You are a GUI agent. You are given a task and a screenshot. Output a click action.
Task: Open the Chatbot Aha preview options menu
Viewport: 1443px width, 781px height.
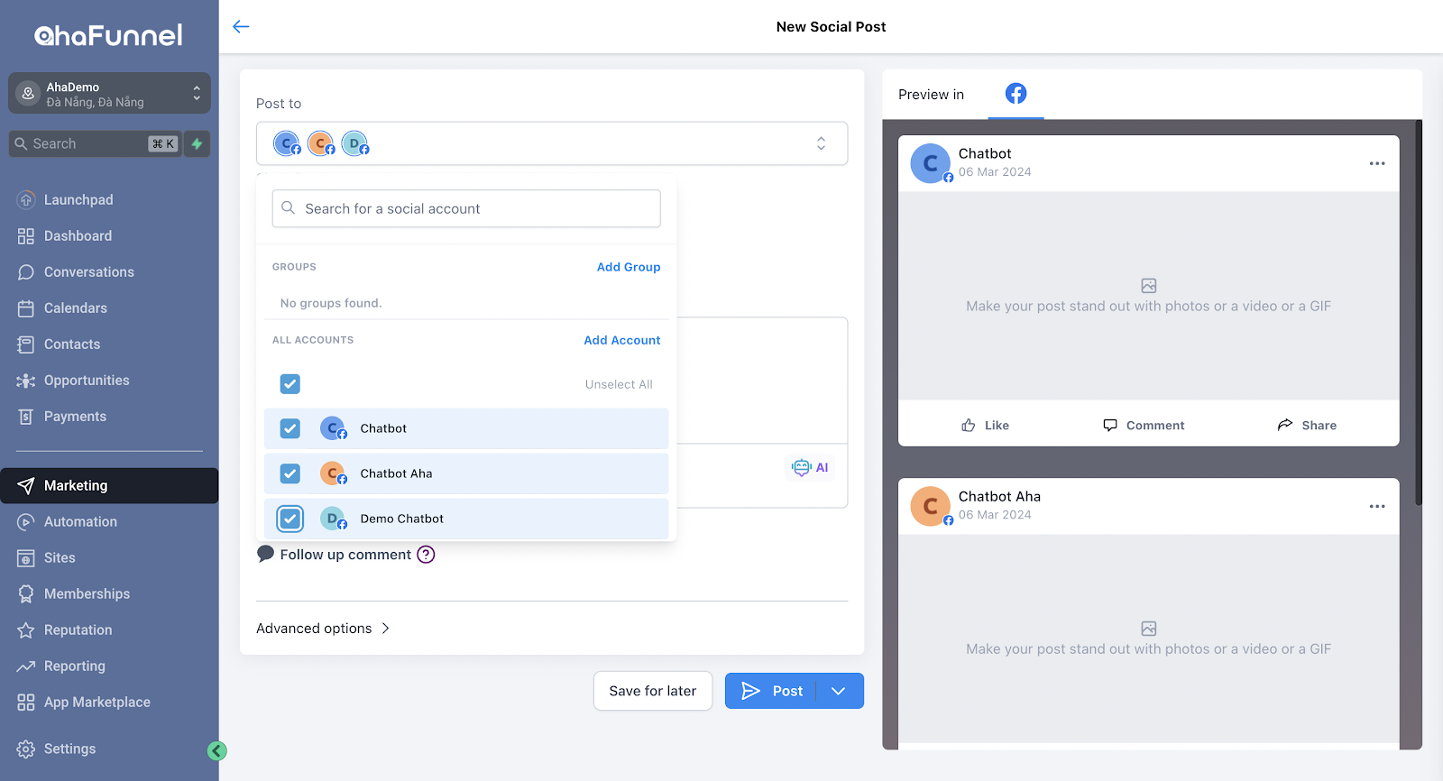click(1377, 506)
